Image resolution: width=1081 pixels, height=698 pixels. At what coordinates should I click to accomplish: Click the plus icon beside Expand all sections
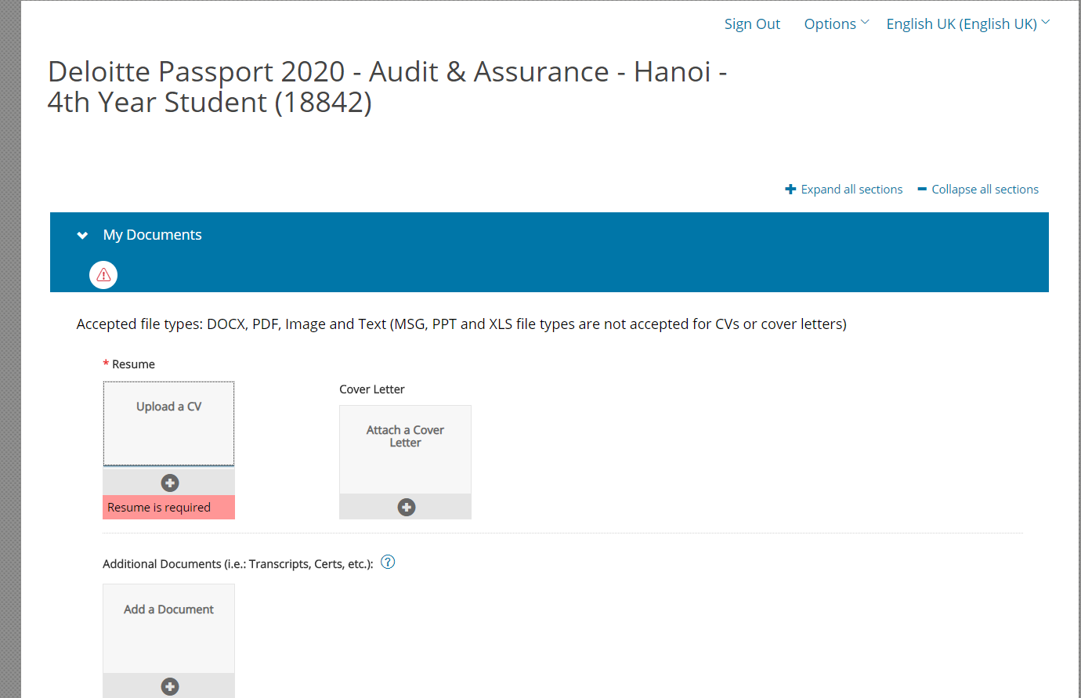point(790,190)
